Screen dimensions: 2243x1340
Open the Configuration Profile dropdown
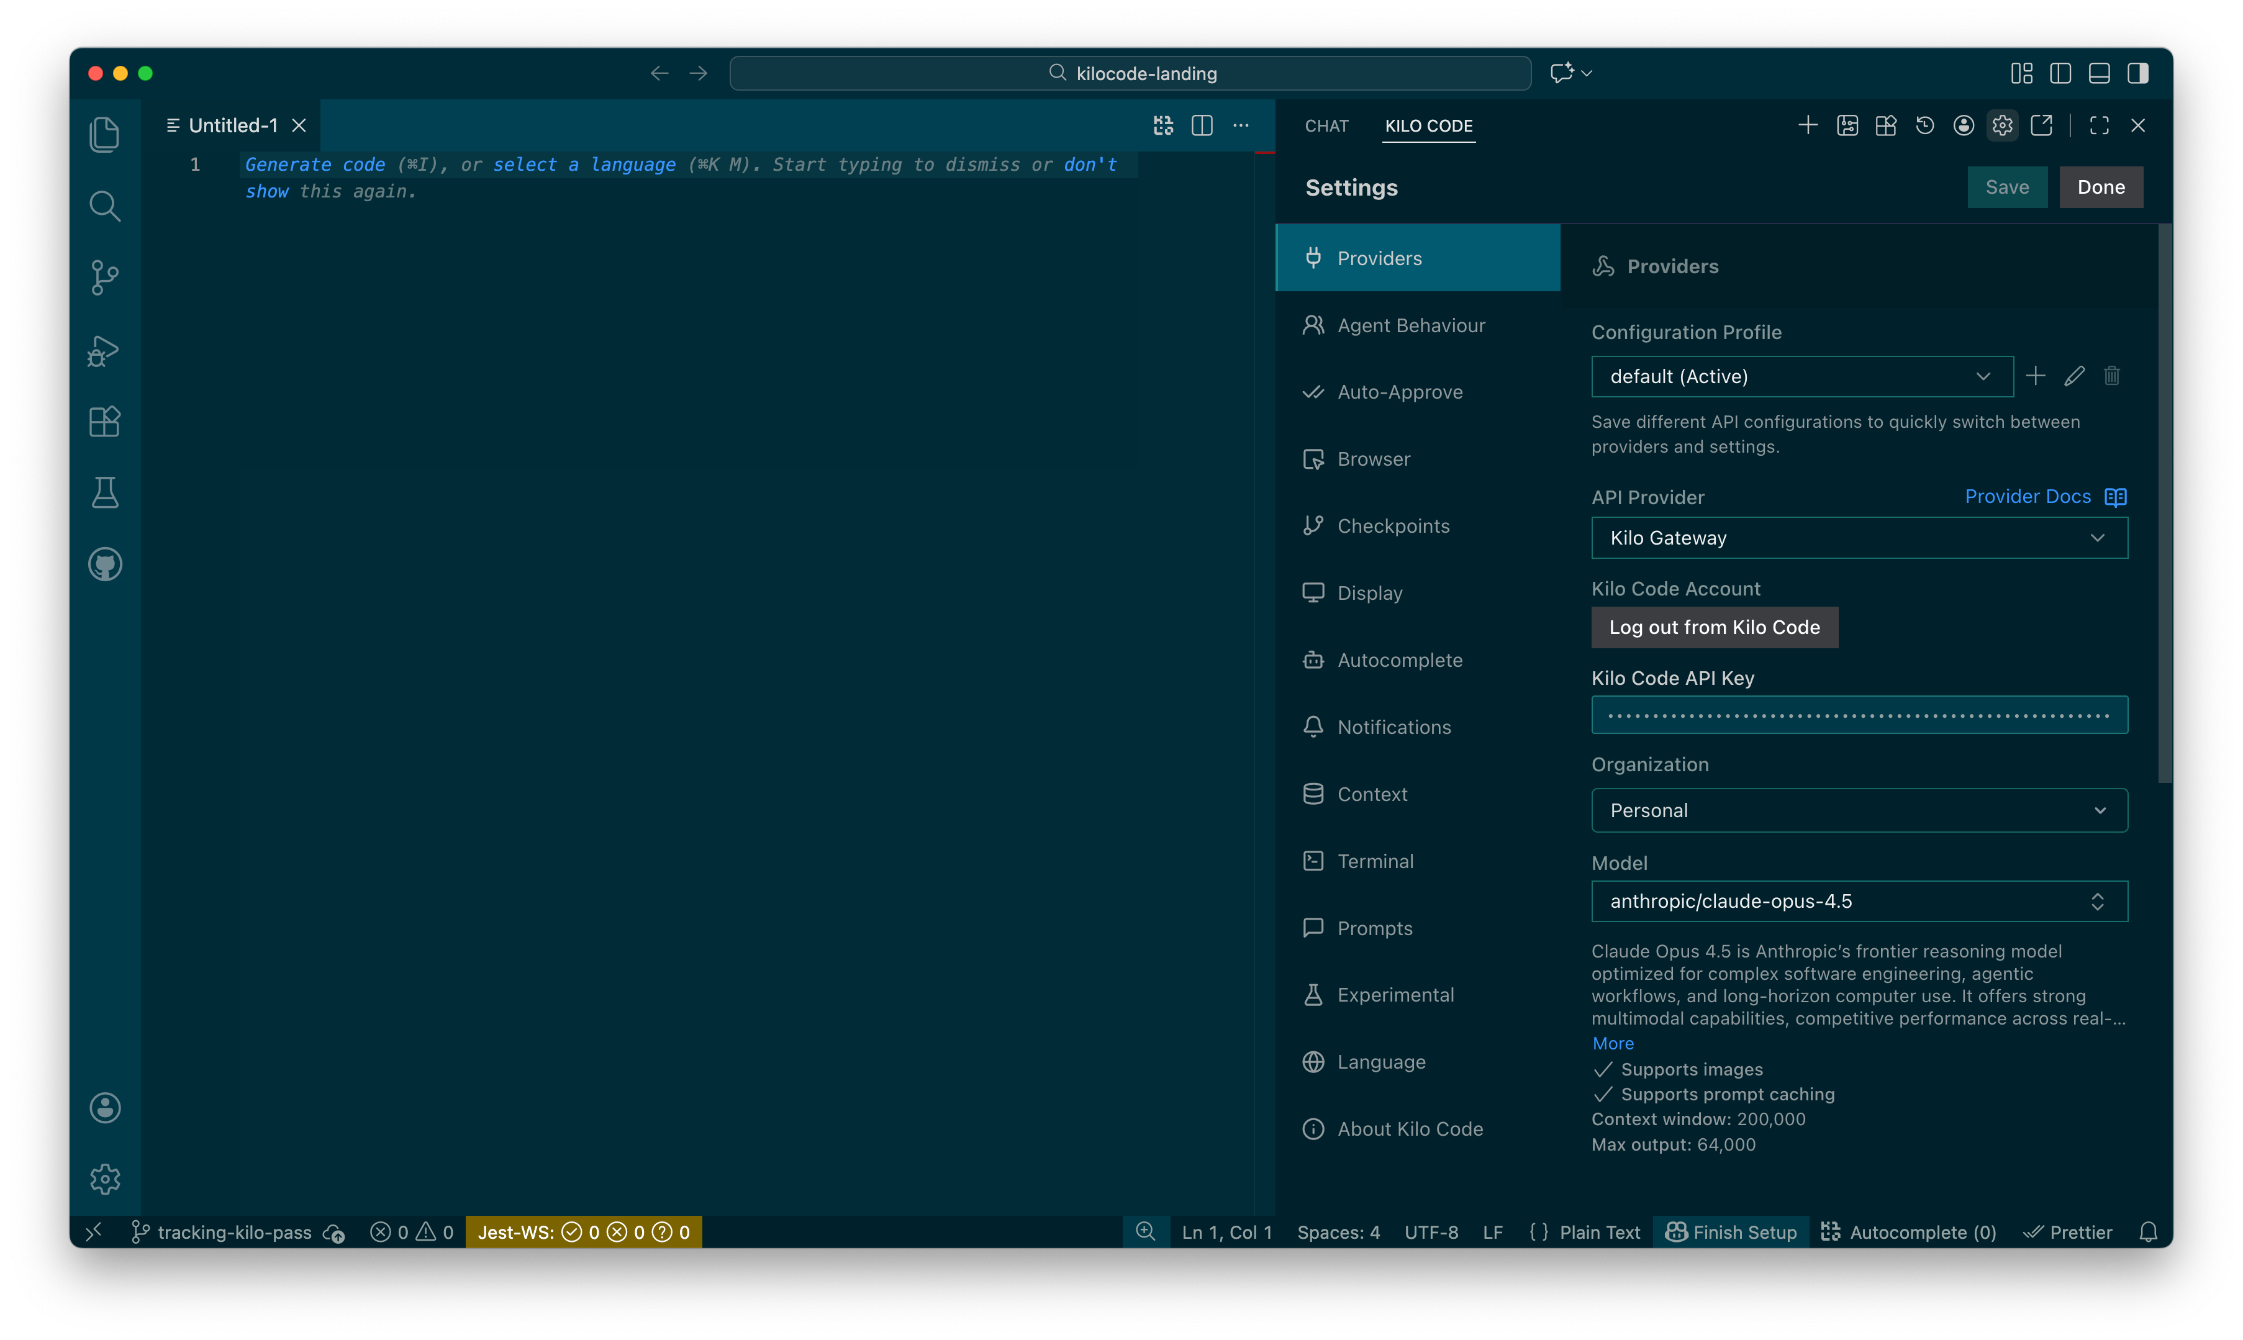(x=1801, y=376)
